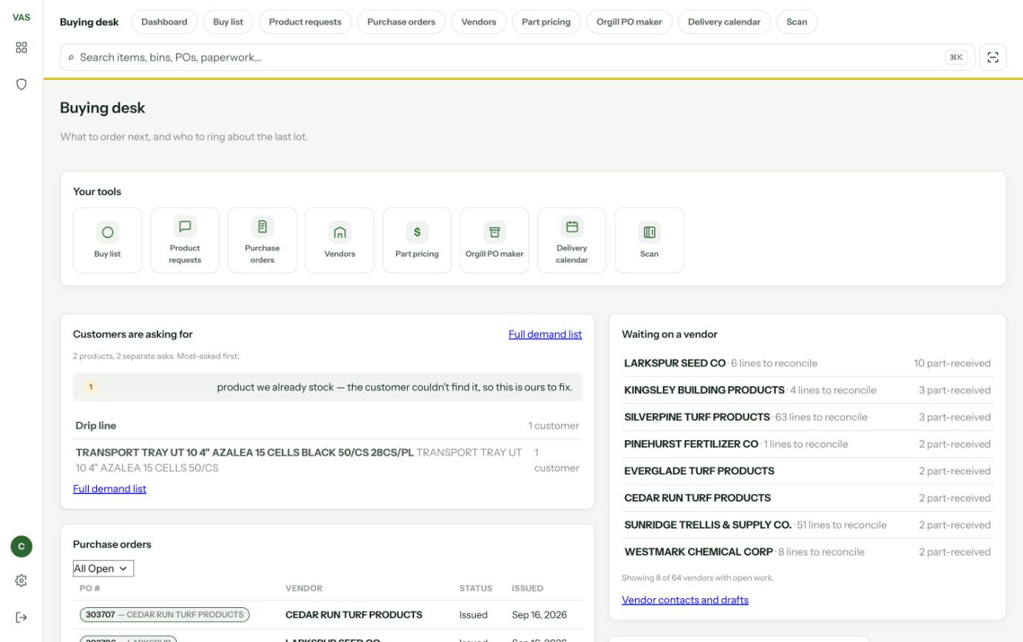
Task: Open the settings gear in sidebar
Action: point(21,581)
